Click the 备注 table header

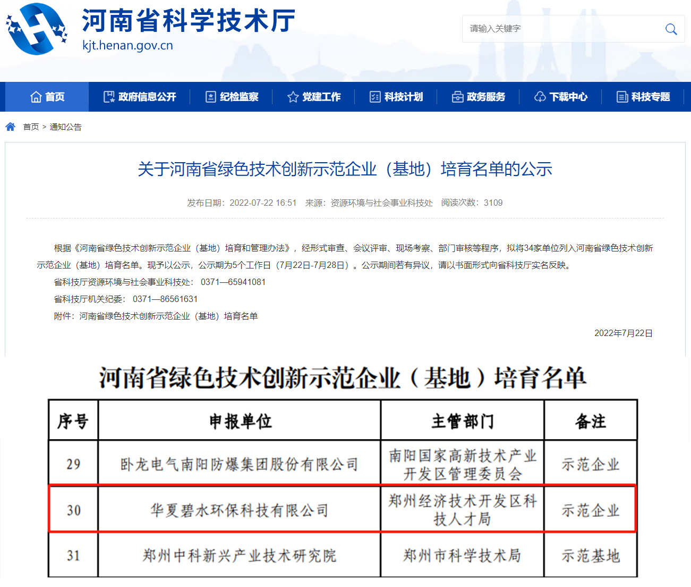[591, 421]
